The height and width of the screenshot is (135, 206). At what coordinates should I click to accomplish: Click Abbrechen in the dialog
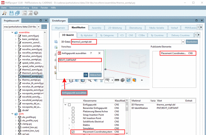tap(95, 75)
